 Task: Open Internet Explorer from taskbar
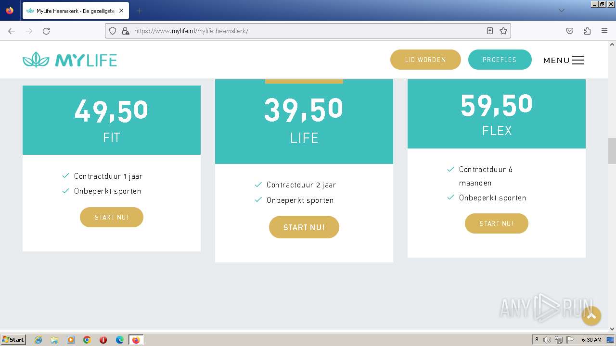(x=38, y=340)
